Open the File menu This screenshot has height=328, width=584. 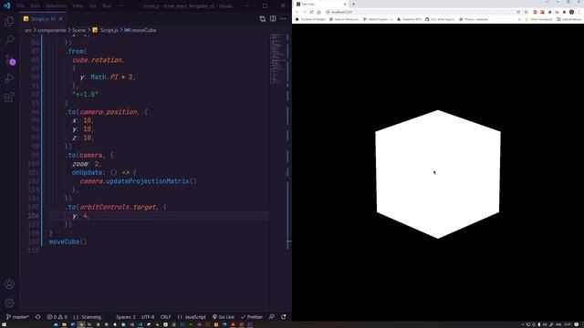[21, 6]
